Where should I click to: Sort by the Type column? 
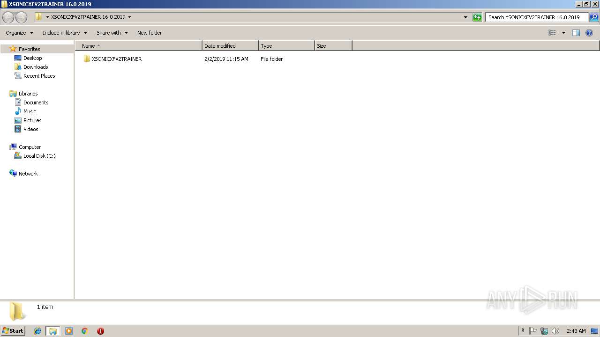point(286,46)
